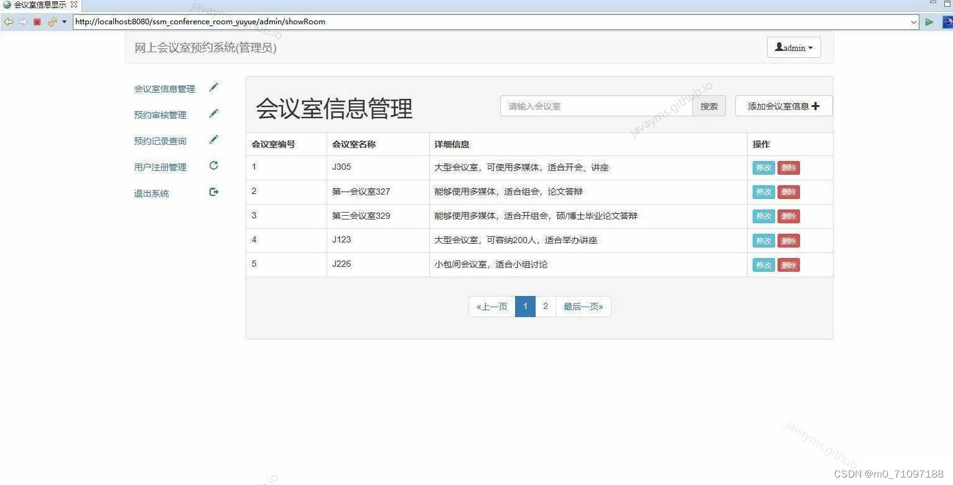Open the dropdown arrow beside refresh icon
This screenshot has width=953, height=485.
pos(64,22)
